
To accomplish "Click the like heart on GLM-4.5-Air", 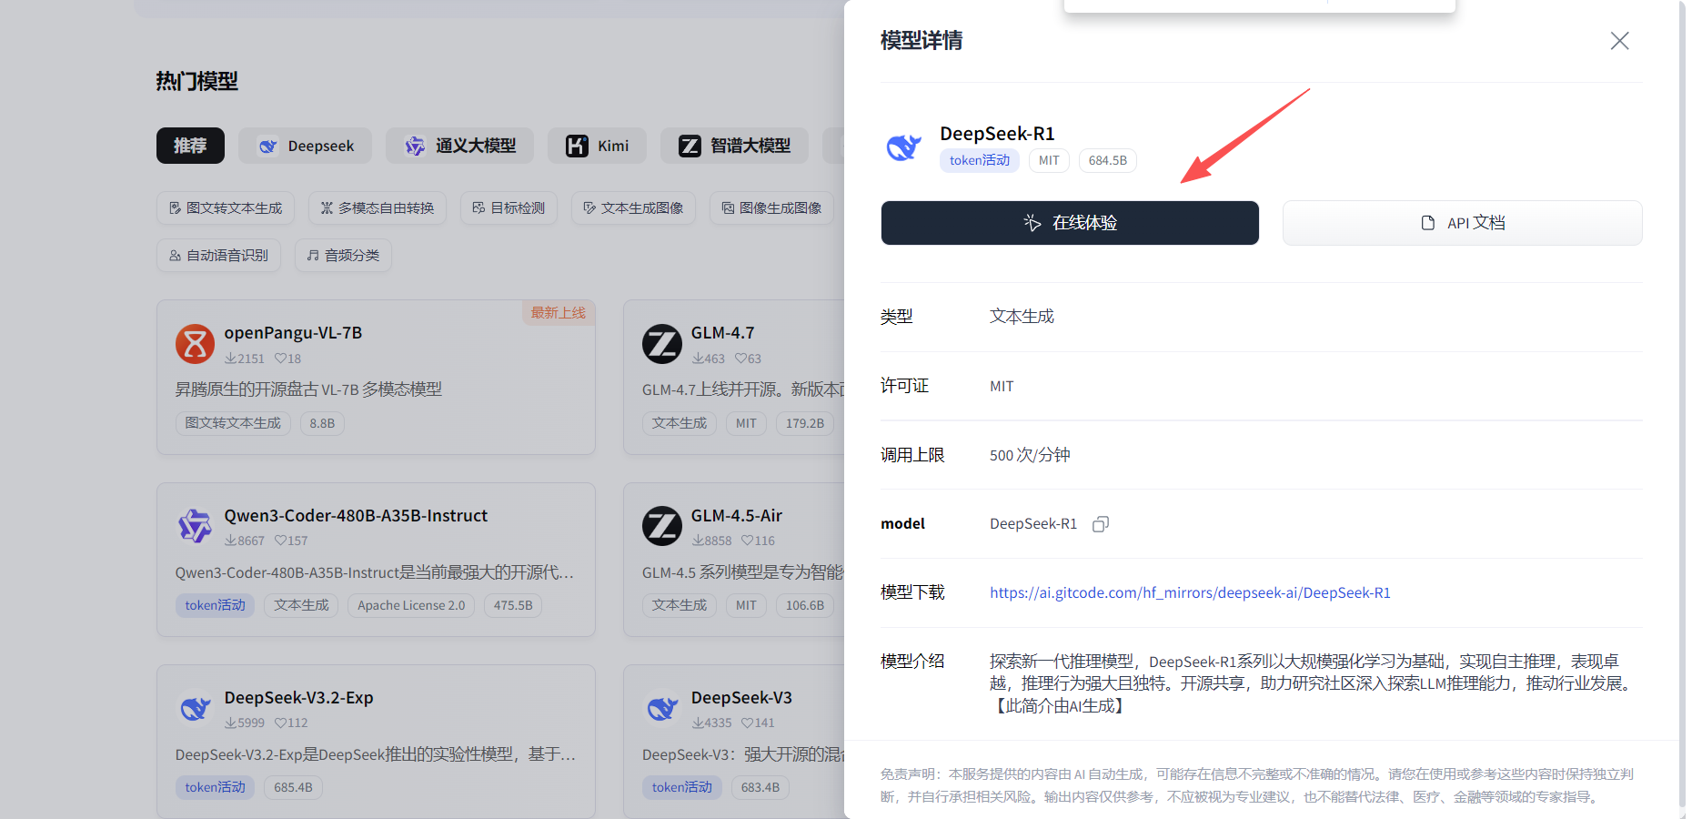I will pos(747,541).
